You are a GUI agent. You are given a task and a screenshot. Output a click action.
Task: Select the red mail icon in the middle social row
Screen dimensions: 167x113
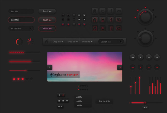118,20
